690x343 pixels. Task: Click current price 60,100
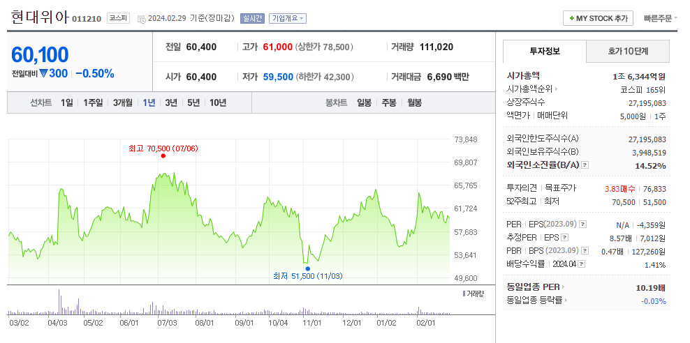pyautogui.click(x=40, y=55)
